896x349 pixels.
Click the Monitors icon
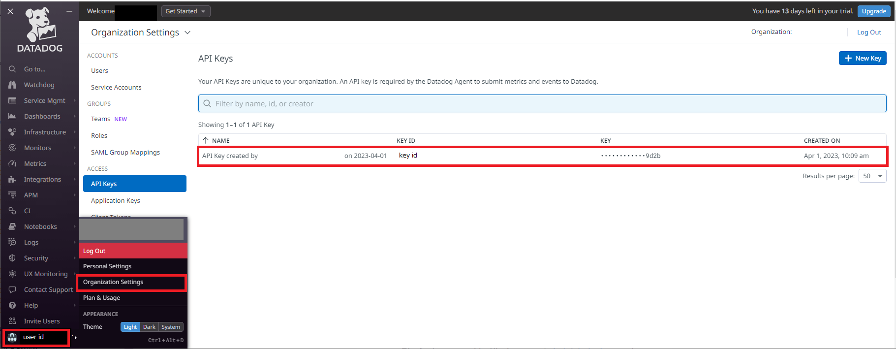(x=12, y=148)
